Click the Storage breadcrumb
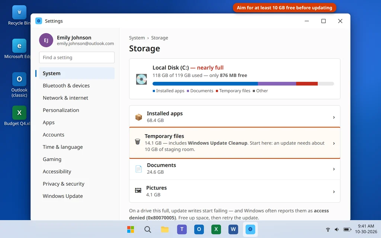This screenshot has height=238, width=381. (x=159, y=38)
